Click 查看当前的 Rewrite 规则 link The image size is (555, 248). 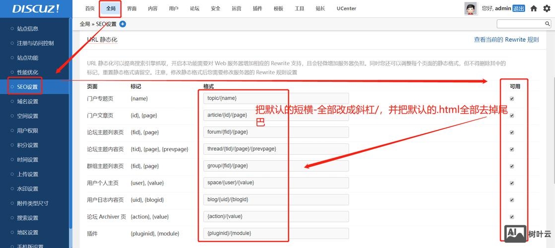coord(506,40)
